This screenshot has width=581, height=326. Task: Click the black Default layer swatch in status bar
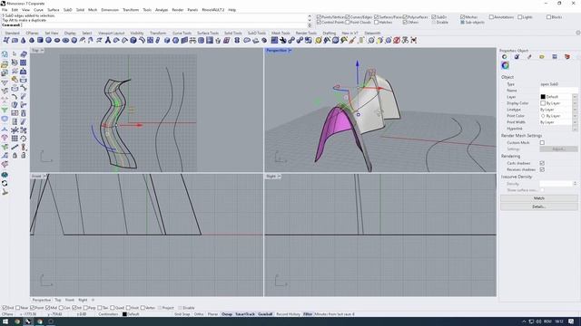(x=125, y=314)
